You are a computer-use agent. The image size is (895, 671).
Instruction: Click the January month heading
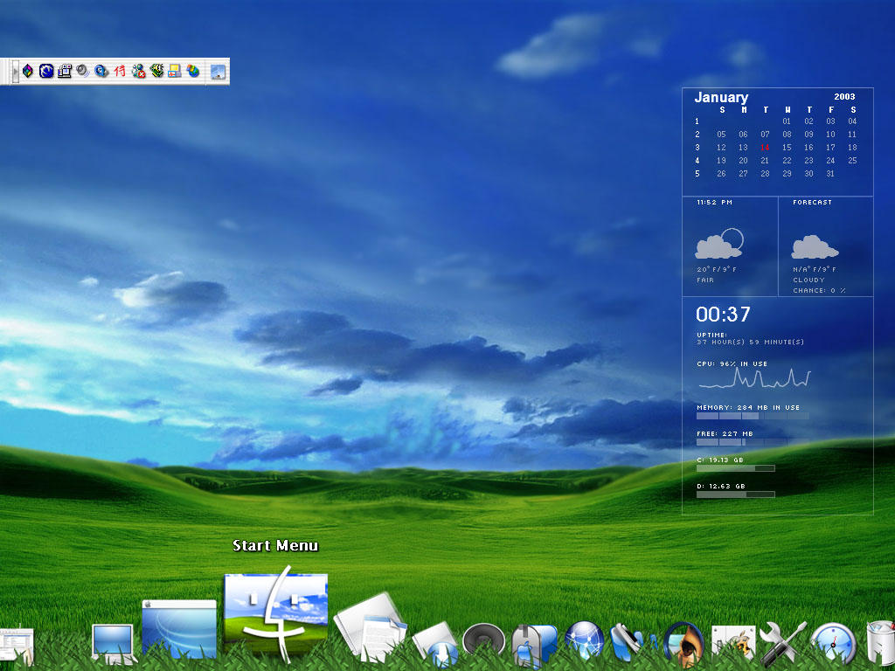click(721, 97)
